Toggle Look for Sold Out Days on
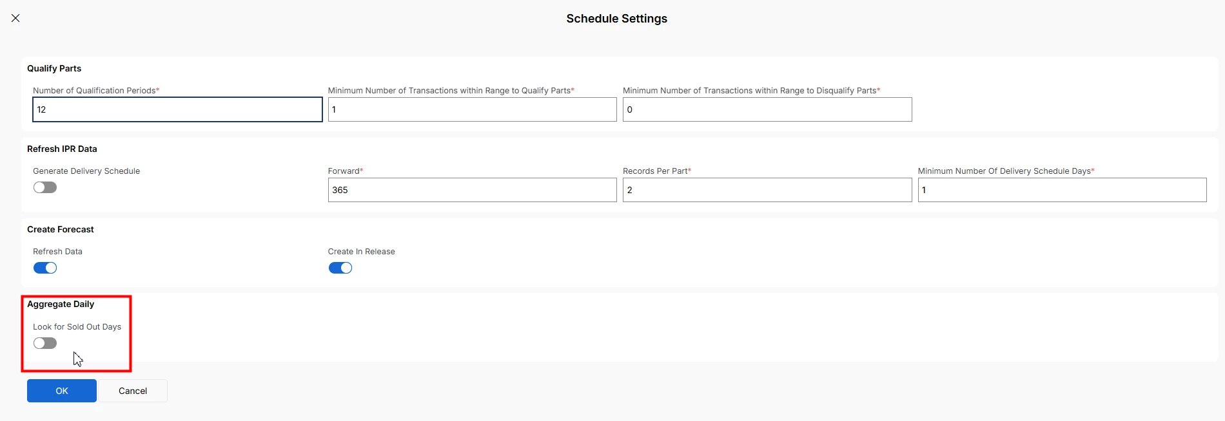Viewport: 1225px width, 421px height. coord(45,343)
